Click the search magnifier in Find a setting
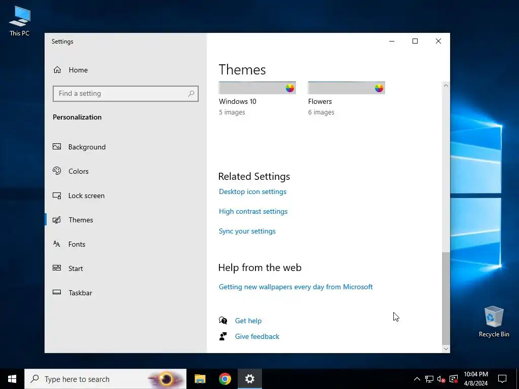This screenshot has height=389, width=519. pyautogui.click(x=191, y=94)
